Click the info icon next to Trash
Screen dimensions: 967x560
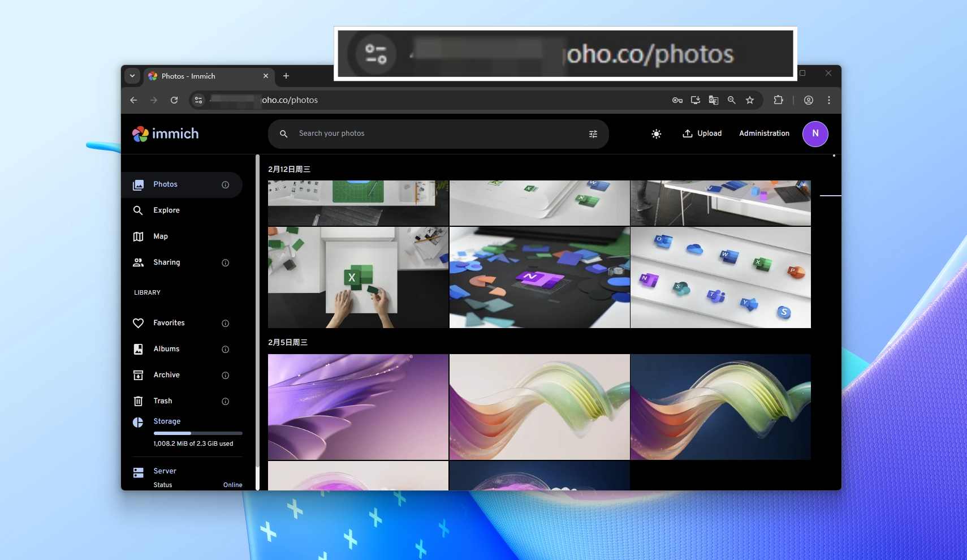[x=226, y=402]
